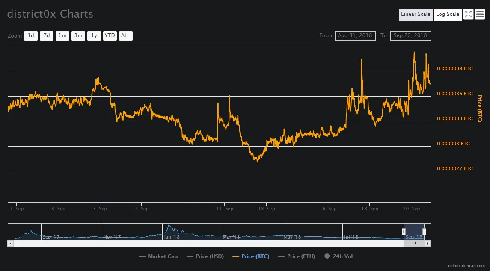Click the highlighted Sep '18 navigator window
This screenshot has width=490, height=271.
pyautogui.click(x=414, y=232)
